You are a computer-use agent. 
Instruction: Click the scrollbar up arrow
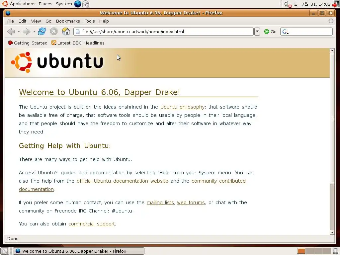click(332, 51)
